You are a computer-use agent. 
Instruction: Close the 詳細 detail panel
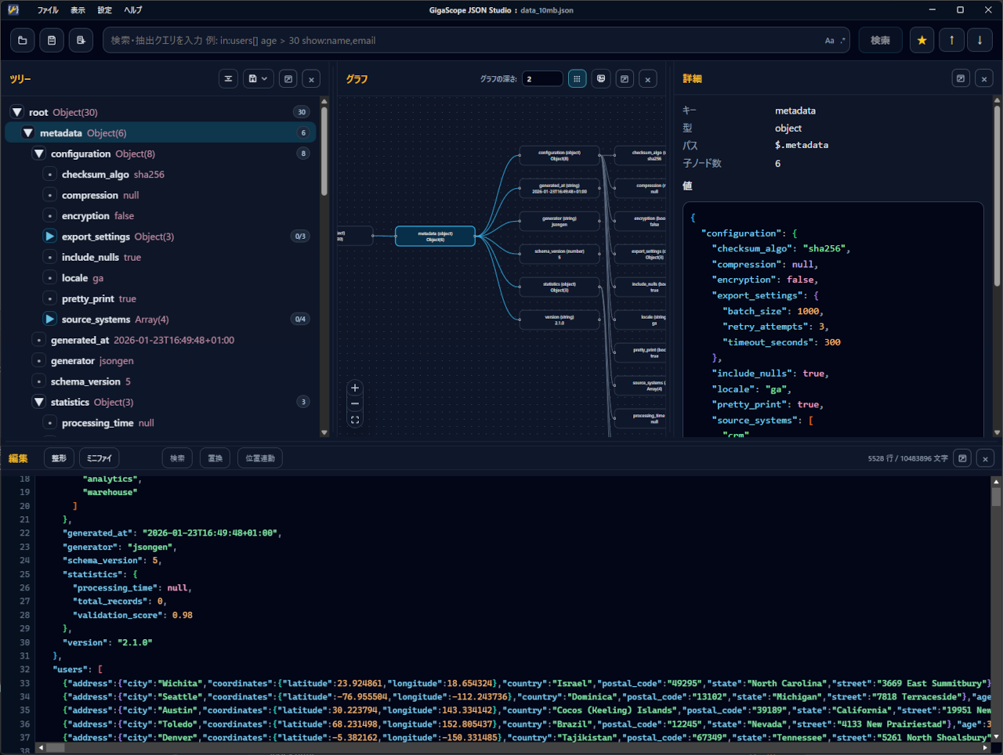click(984, 78)
